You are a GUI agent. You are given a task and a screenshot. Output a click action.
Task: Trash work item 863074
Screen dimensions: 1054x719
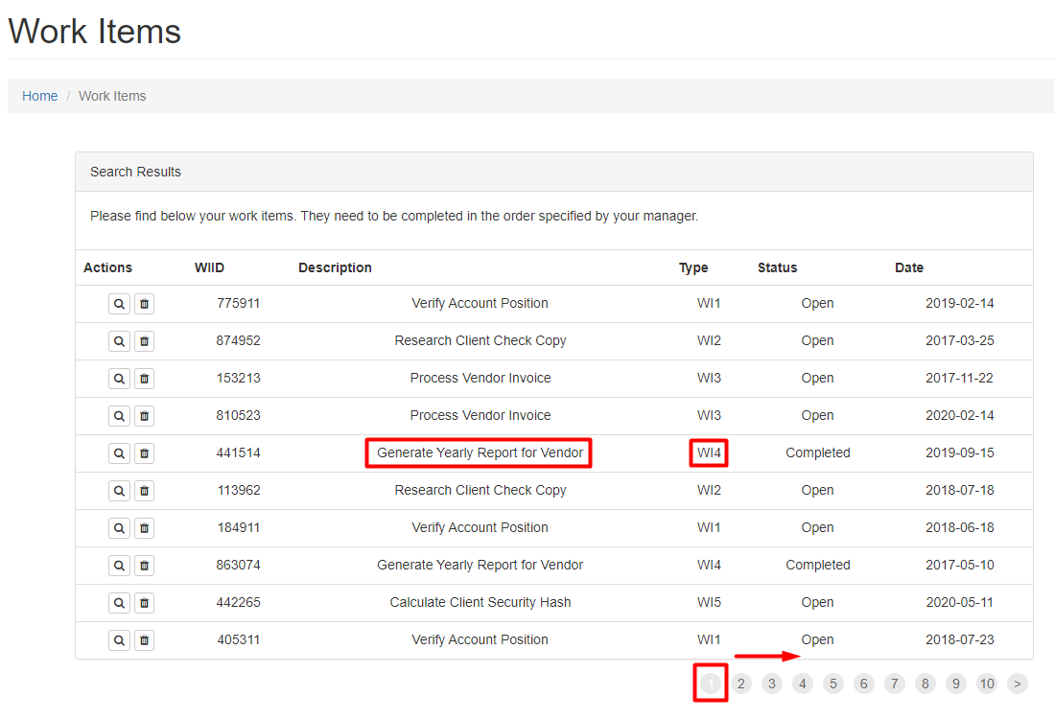pyautogui.click(x=144, y=566)
